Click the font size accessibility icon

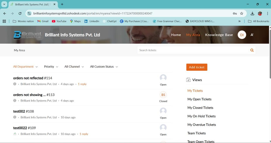coord(252,35)
